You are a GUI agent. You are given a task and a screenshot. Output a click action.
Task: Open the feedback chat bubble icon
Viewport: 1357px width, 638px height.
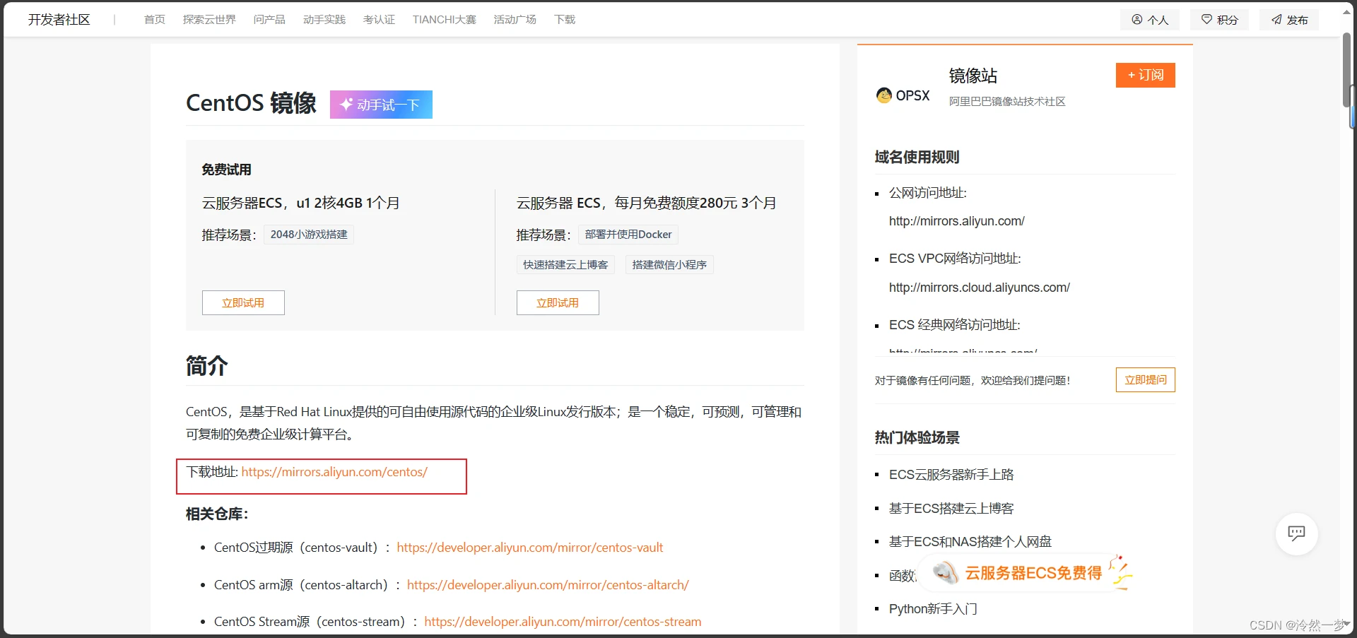tap(1296, 533)
